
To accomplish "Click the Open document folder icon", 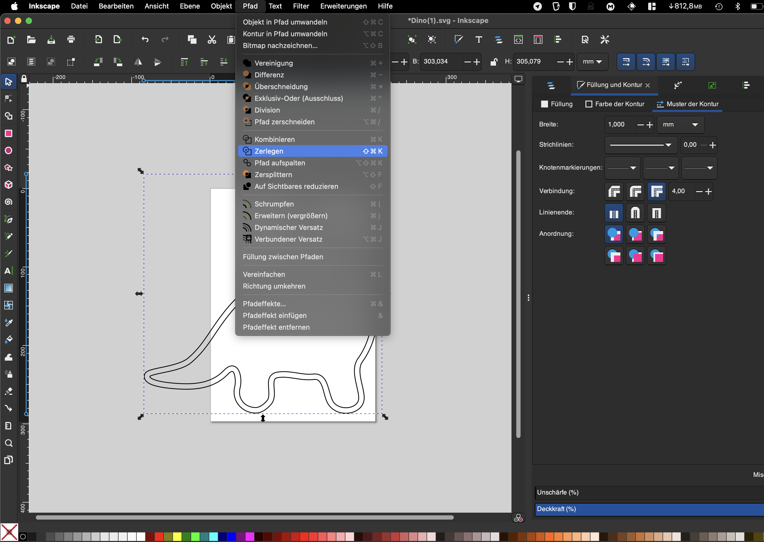I will point(31,40).
